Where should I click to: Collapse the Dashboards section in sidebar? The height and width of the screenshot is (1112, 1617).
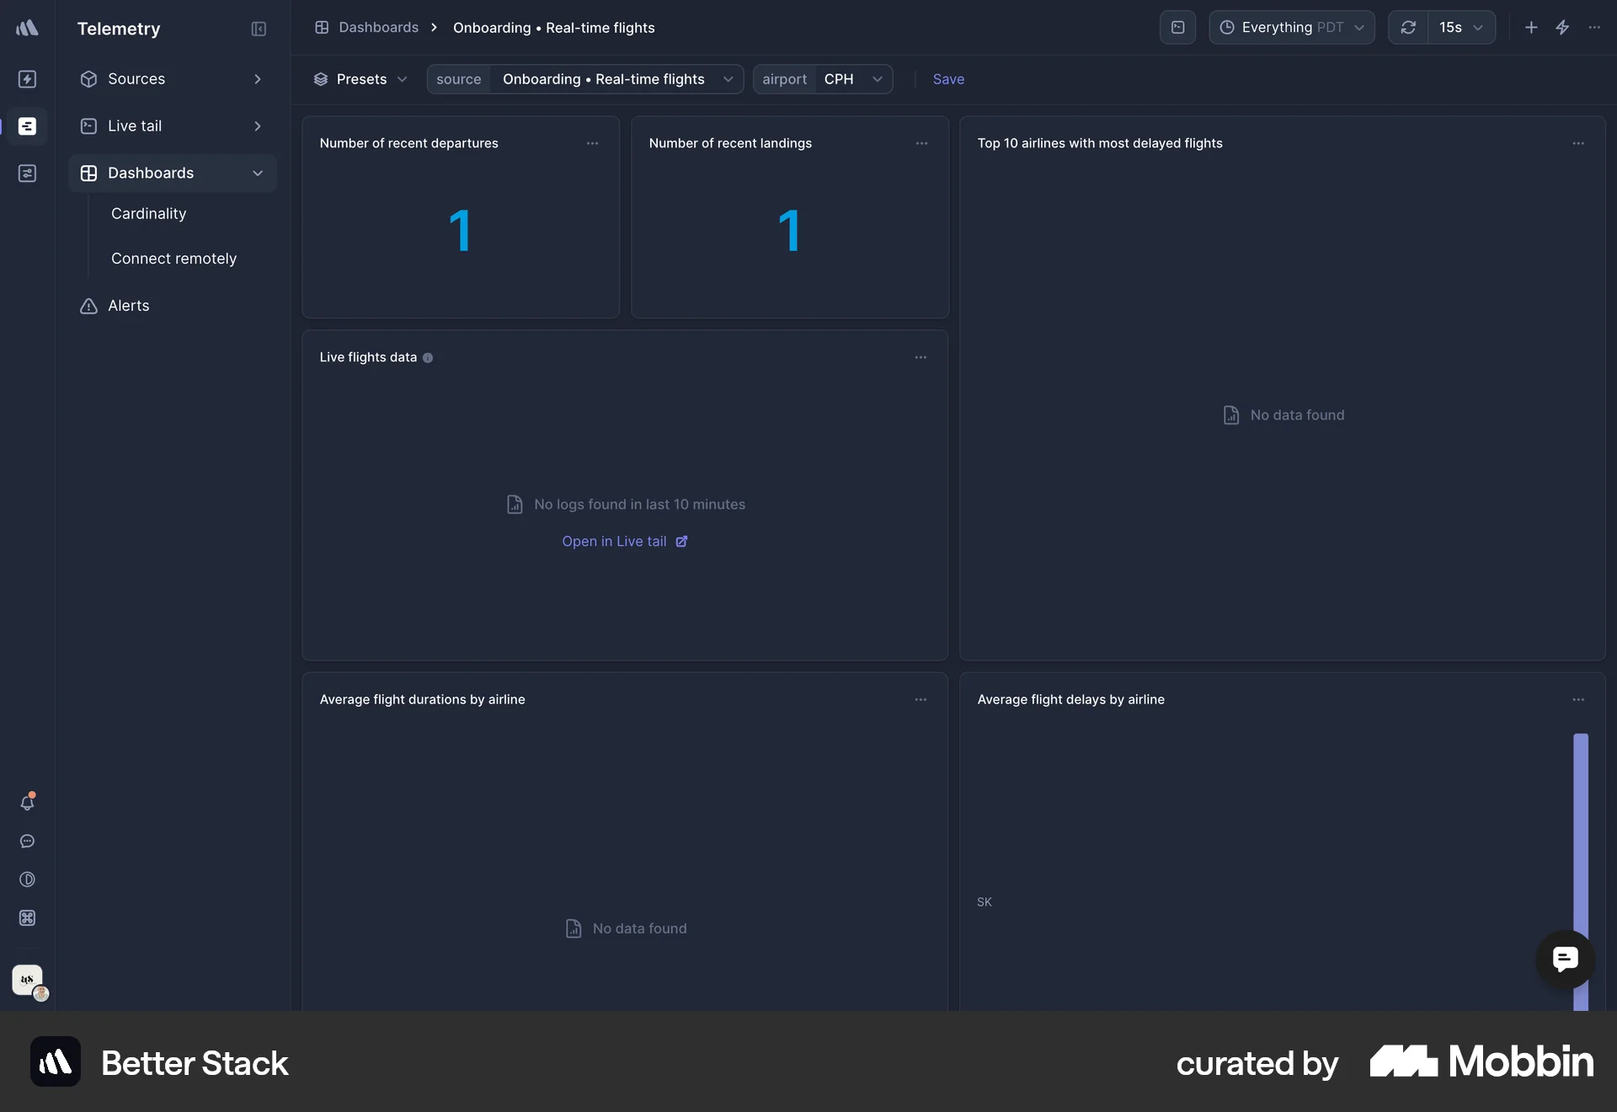[257, 174]
